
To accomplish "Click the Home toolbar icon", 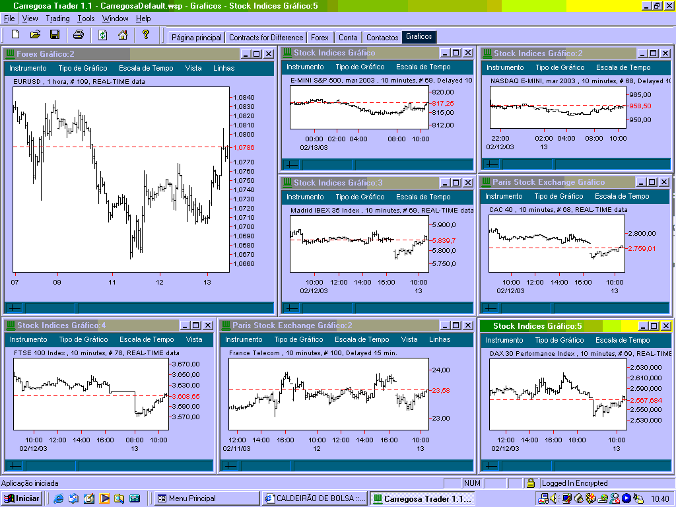I will tap(122, 34).
